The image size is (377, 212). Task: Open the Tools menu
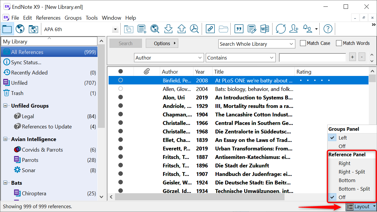pos(92,18)
